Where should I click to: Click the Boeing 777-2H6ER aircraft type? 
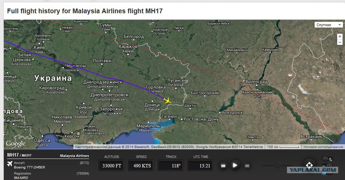pyautogui.click(x=29, y=167)
